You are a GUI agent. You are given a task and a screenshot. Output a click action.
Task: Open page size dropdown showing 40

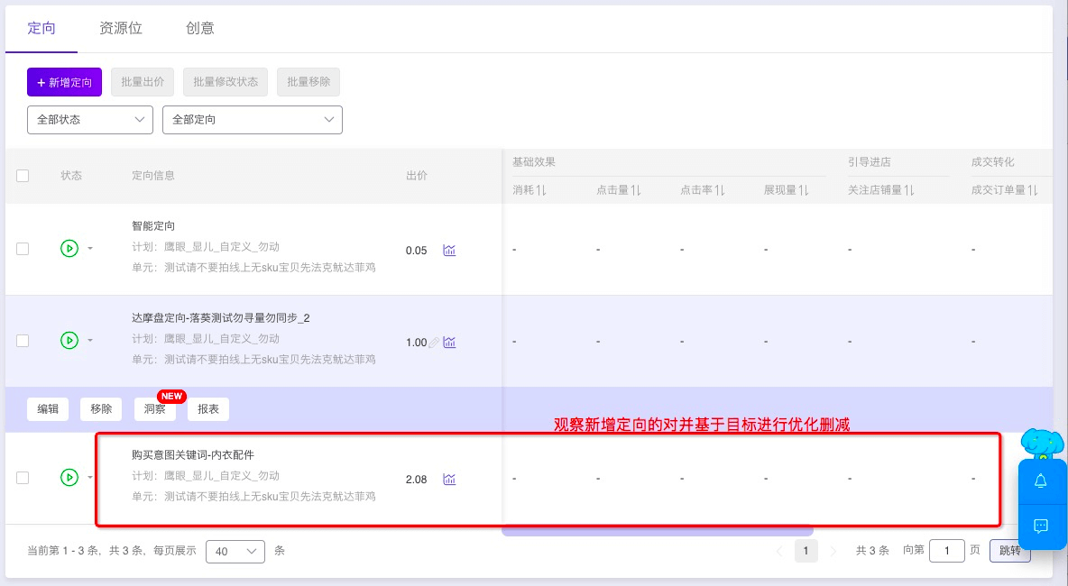click(x=235, y=551)
